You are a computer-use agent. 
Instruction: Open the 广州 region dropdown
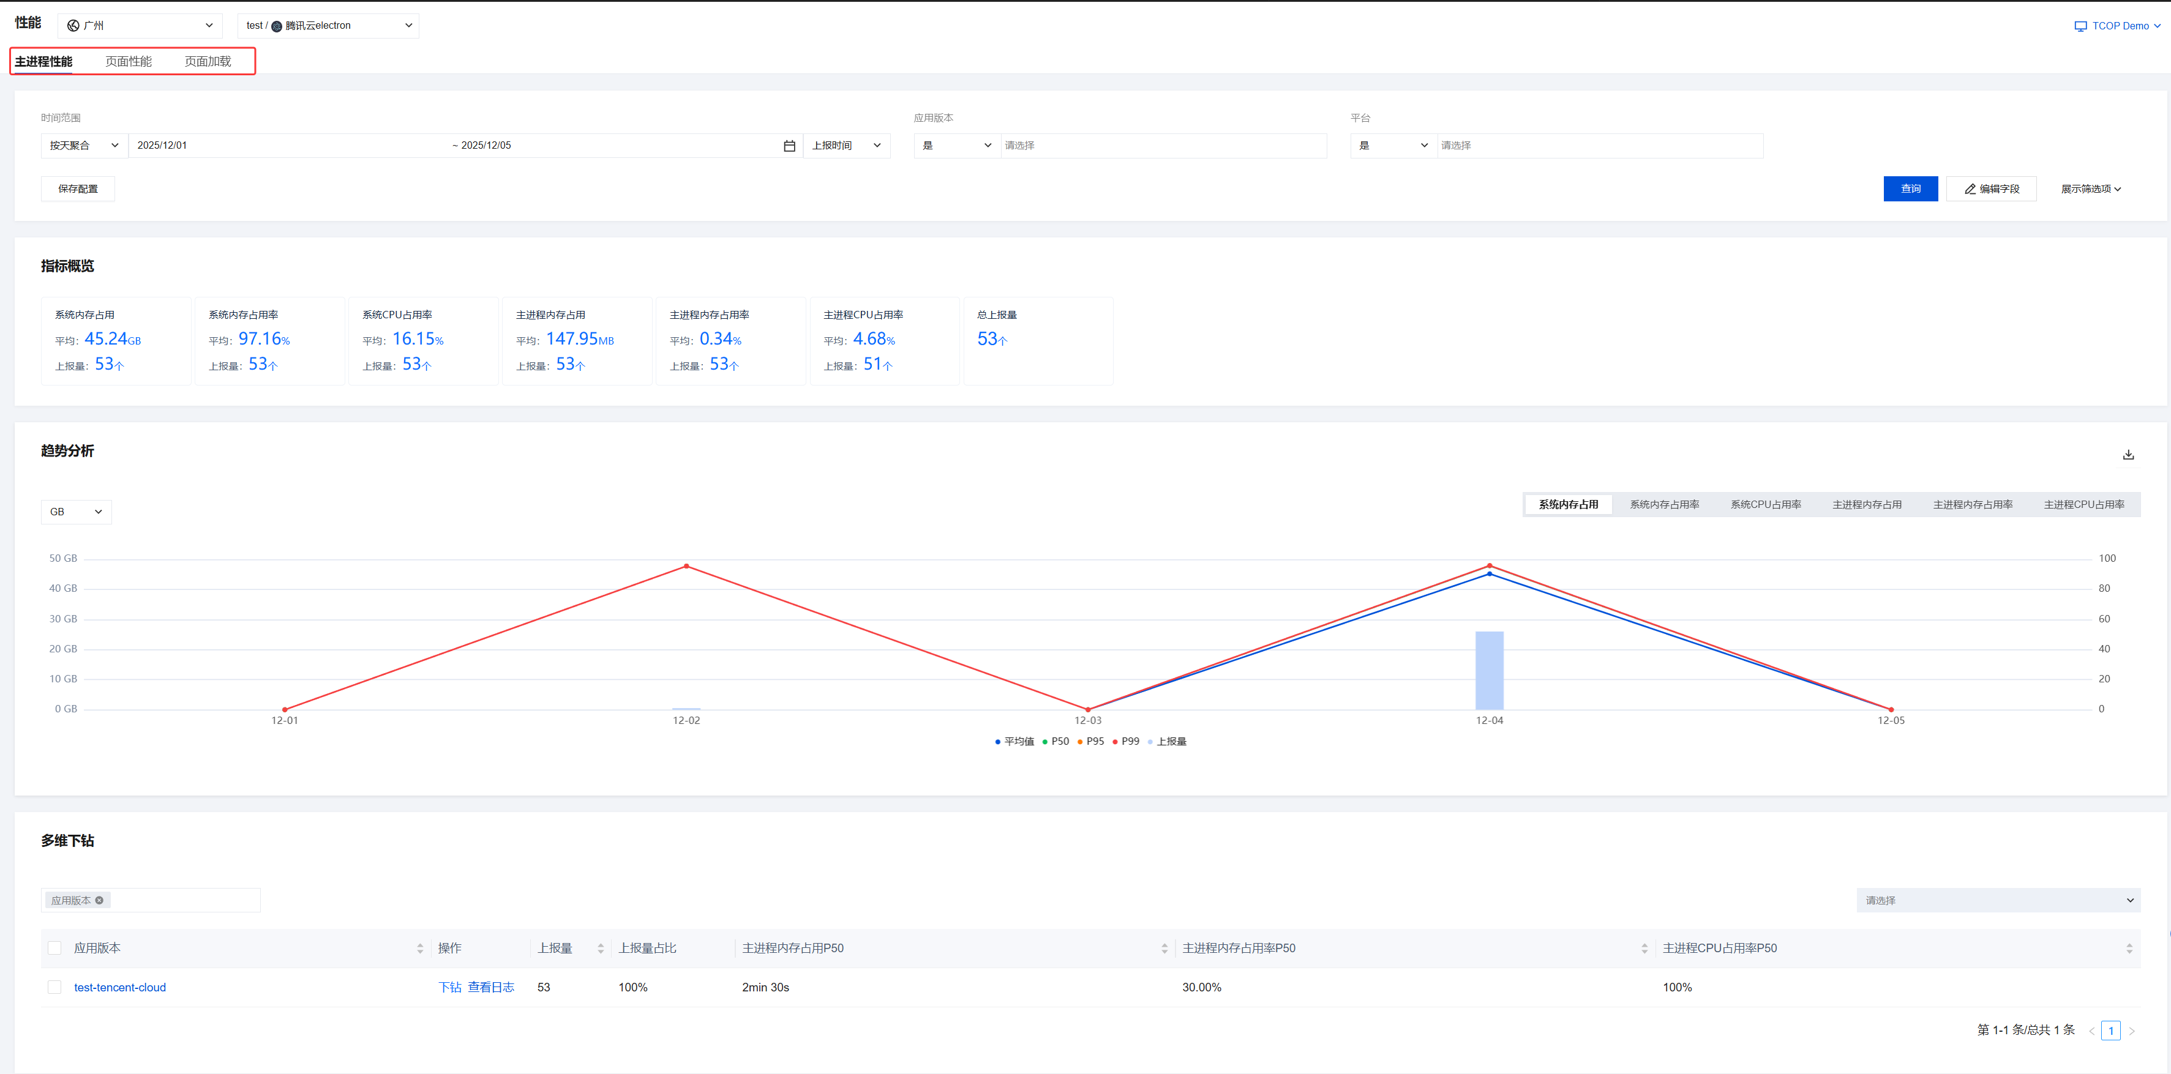(140, 26)
